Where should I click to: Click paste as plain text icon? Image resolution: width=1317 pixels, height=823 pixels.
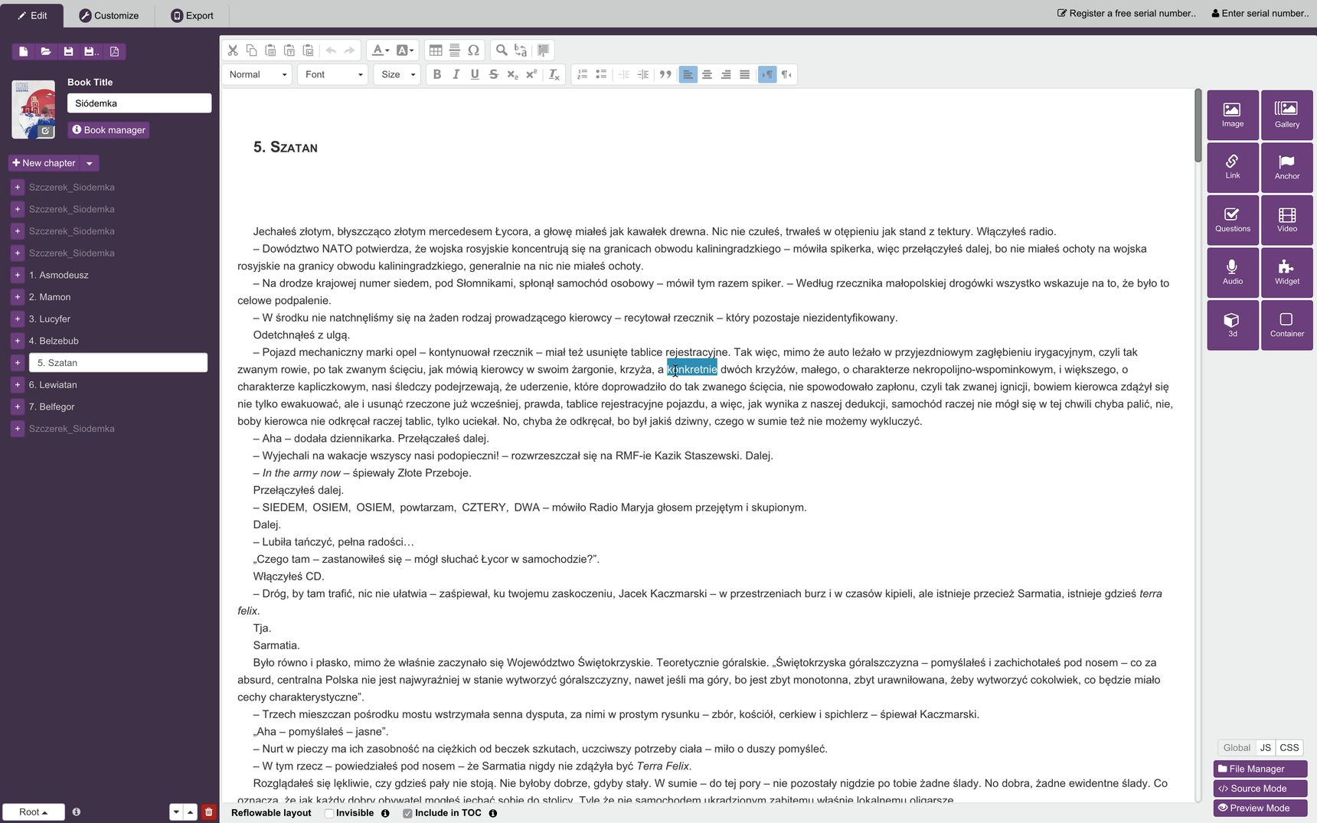coord(289,51)
